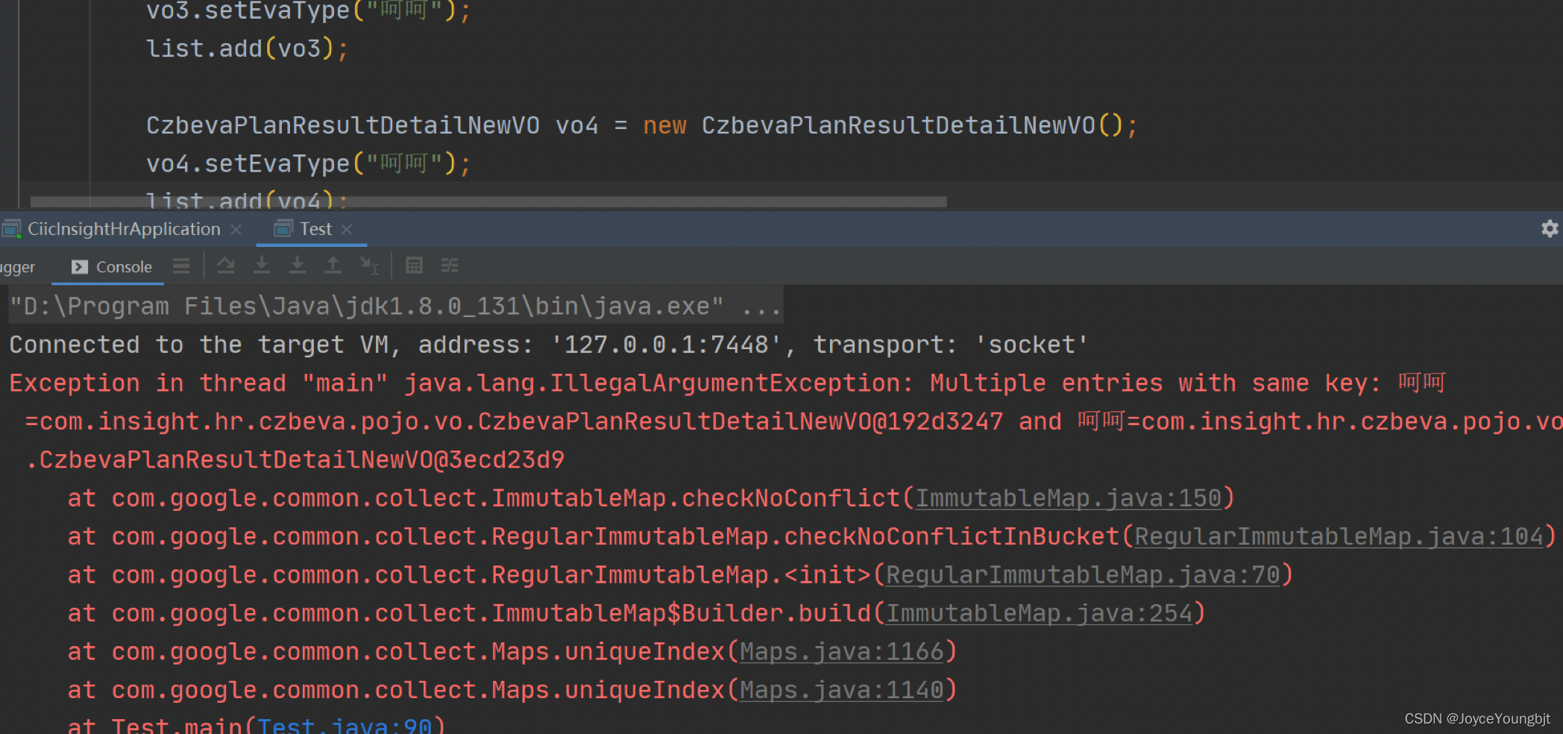Switch to the CiicInsightHrApplication tab
Viewport: 1563px width, 734px height.
[124, 229]
